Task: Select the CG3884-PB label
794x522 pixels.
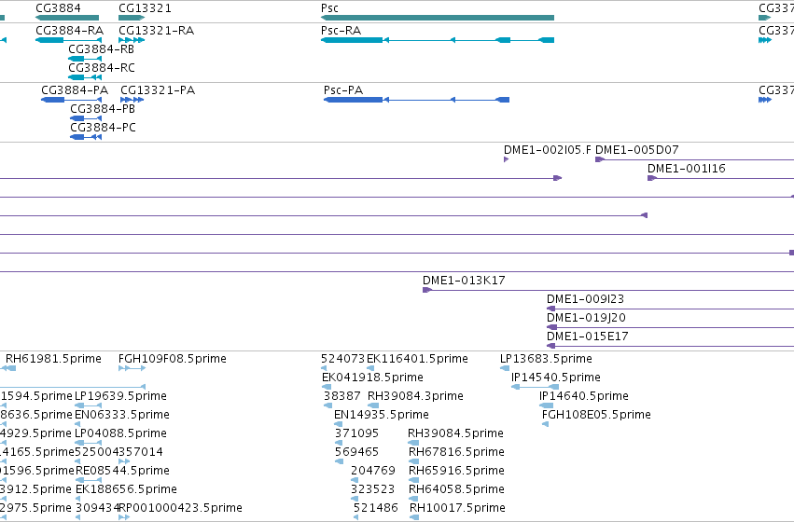Action: coord(103,109)
